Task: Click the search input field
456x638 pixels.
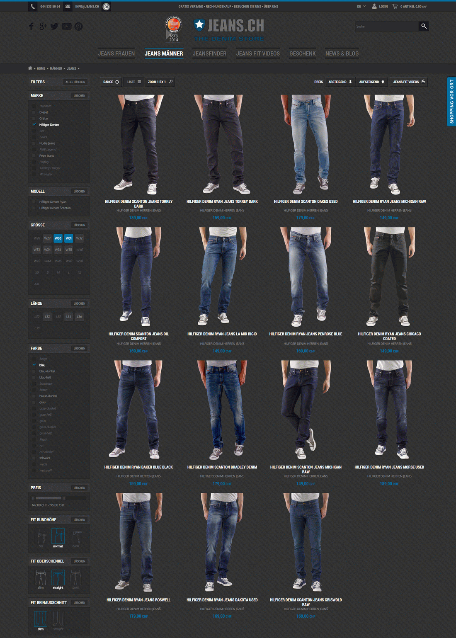Action: 386,26
